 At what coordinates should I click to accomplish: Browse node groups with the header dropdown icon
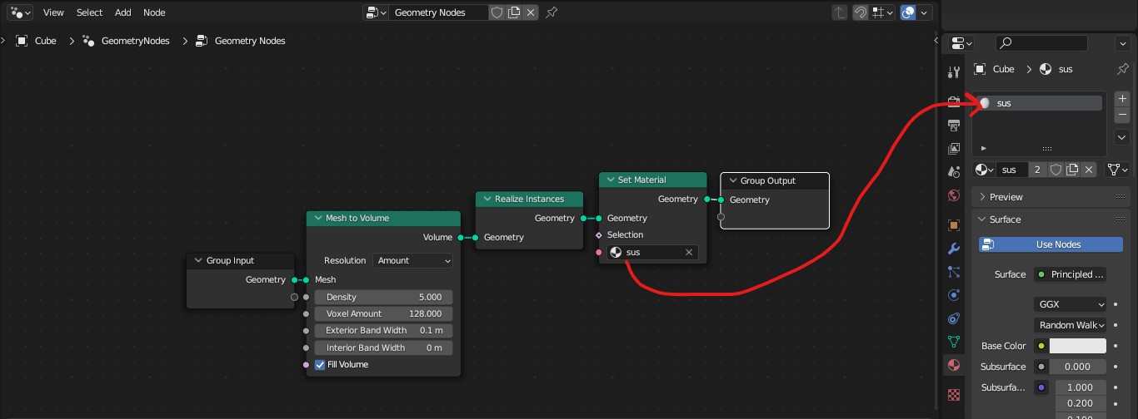377,12
